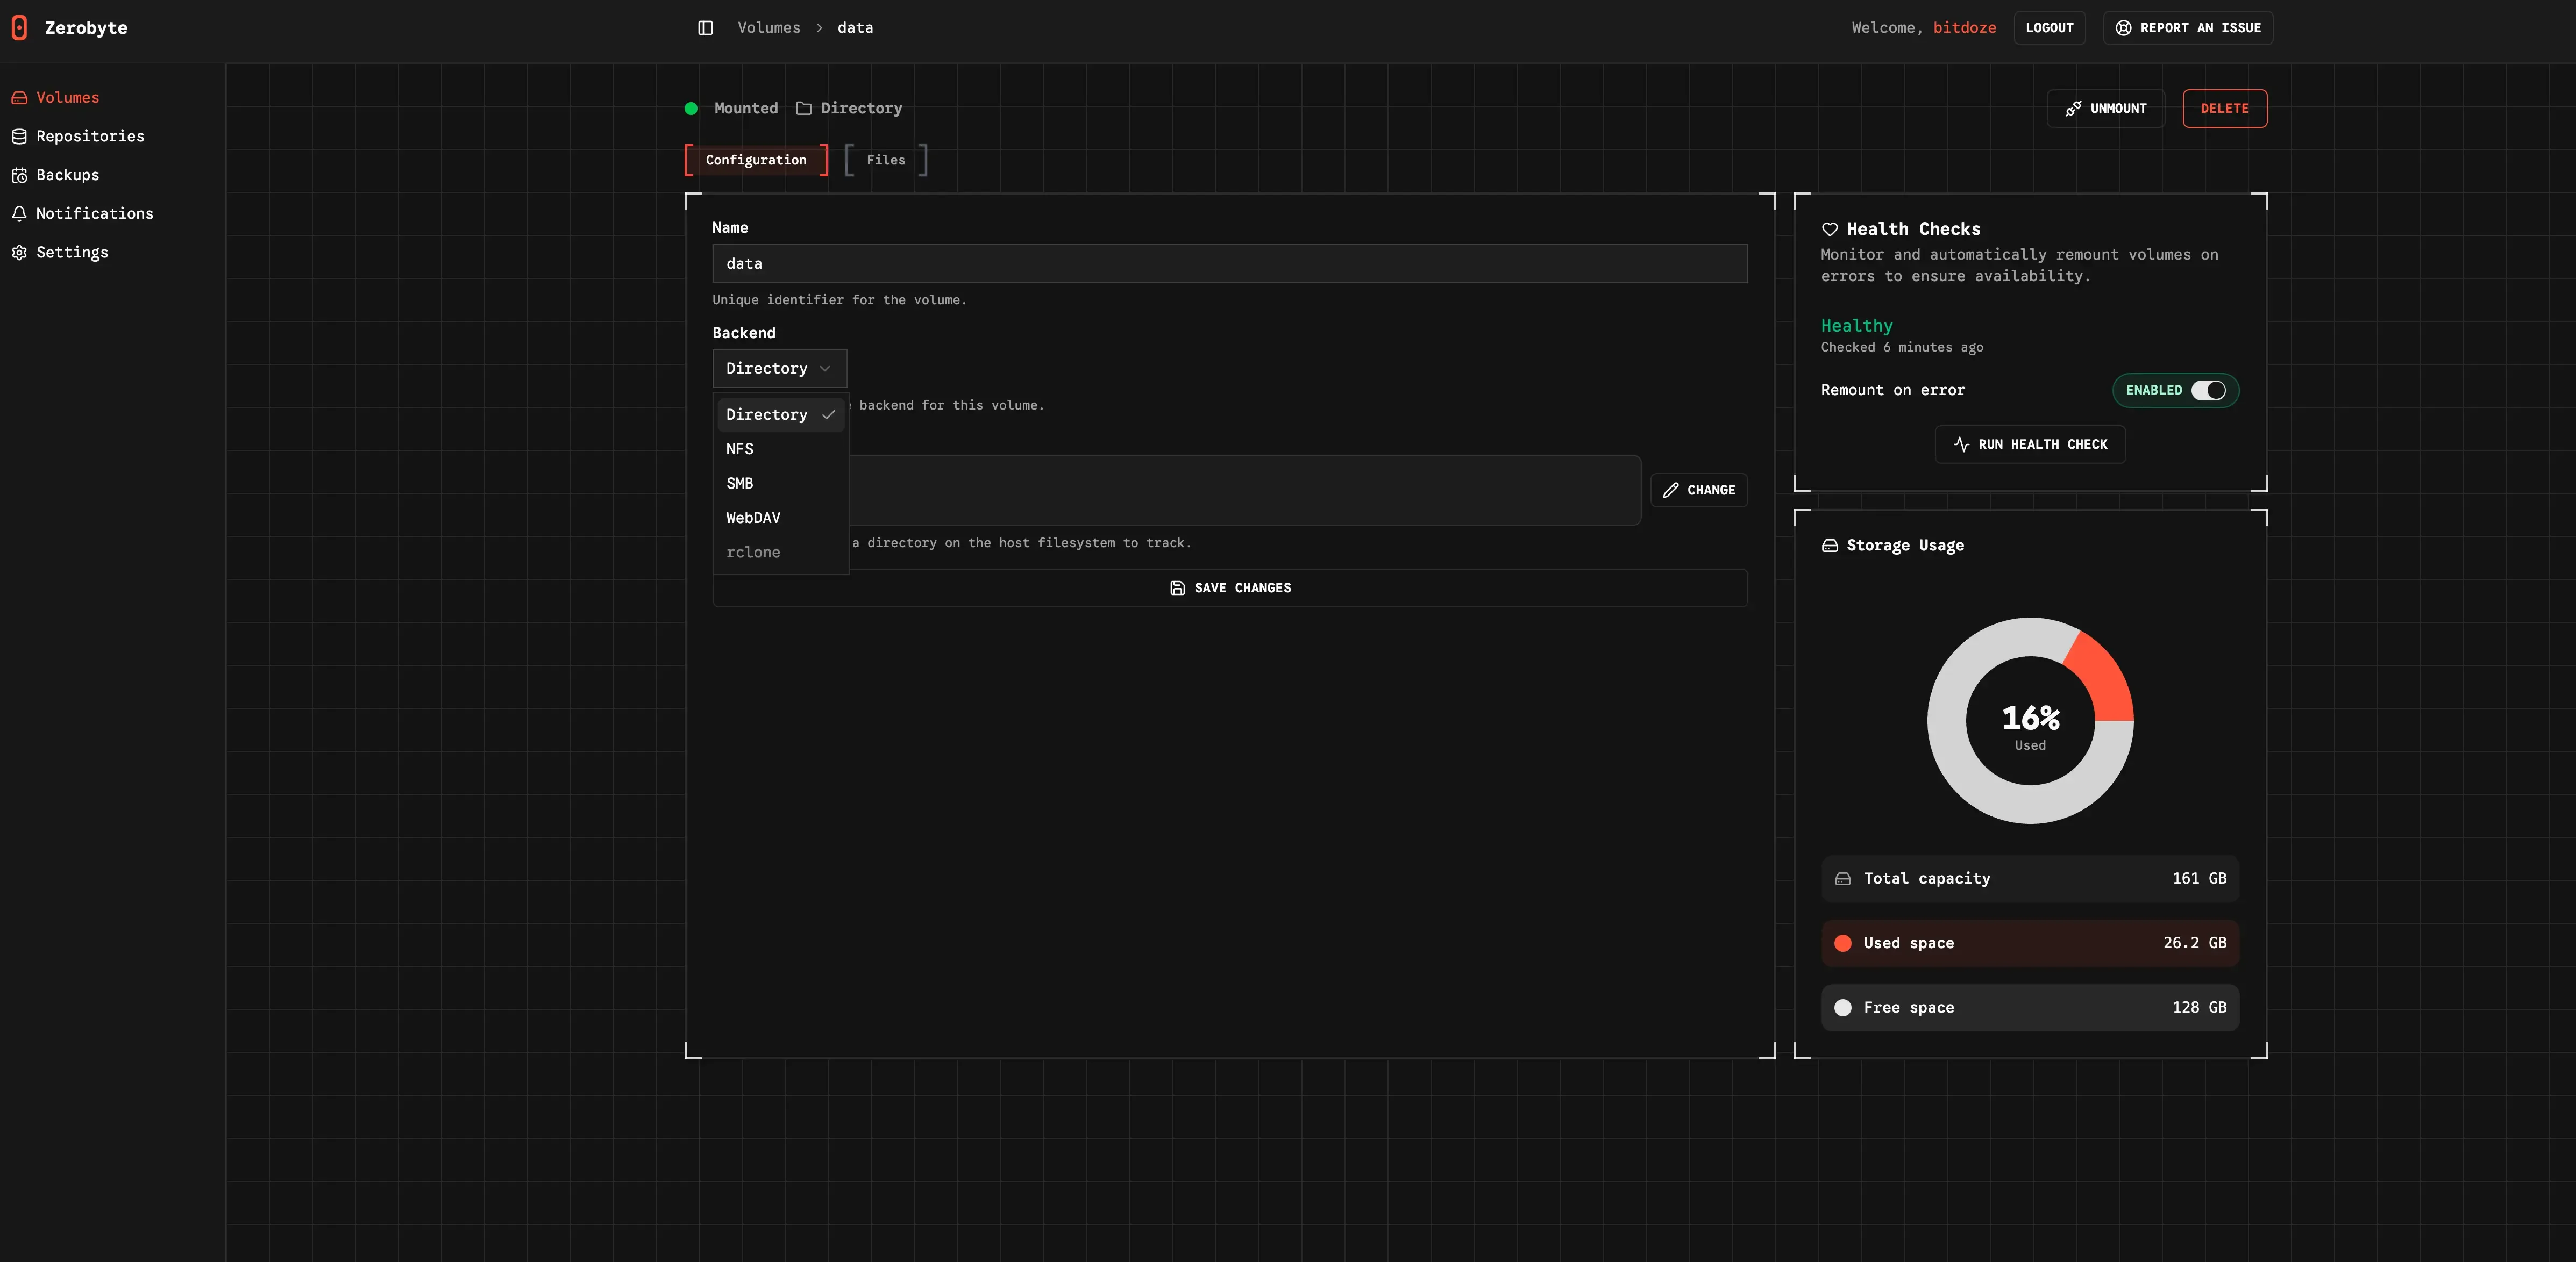Open Settings via the gear icon
Screen dimensions: 2576x1262
(x=19, y=253)
